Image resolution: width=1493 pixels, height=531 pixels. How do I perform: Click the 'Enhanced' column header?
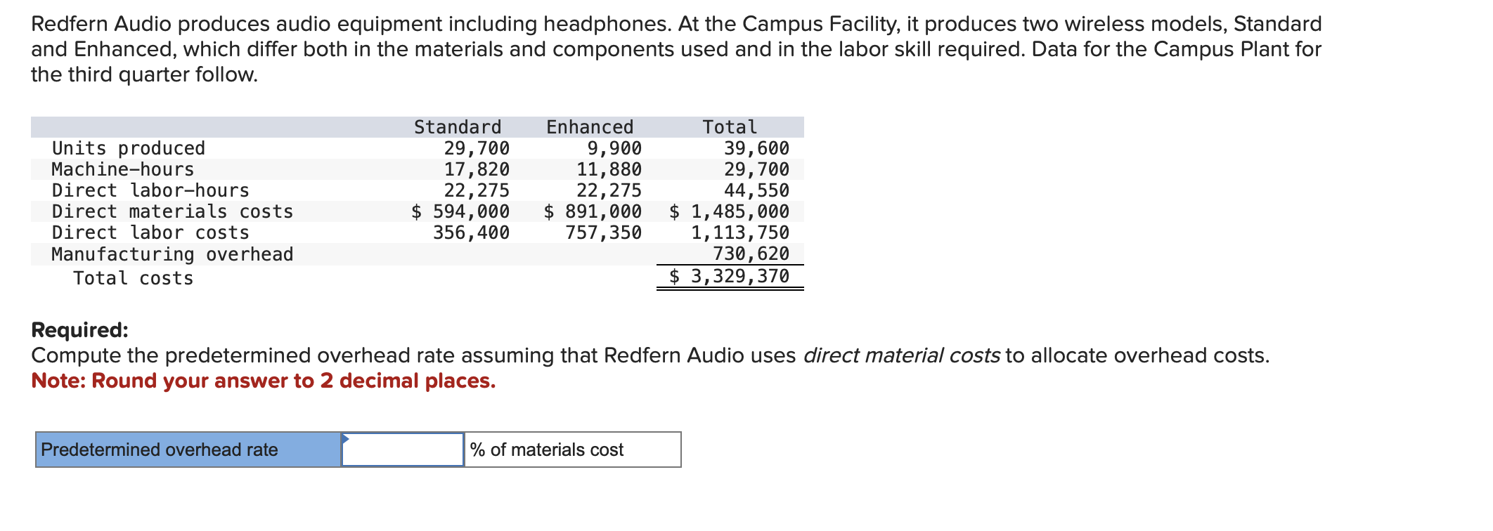(590, 127)
